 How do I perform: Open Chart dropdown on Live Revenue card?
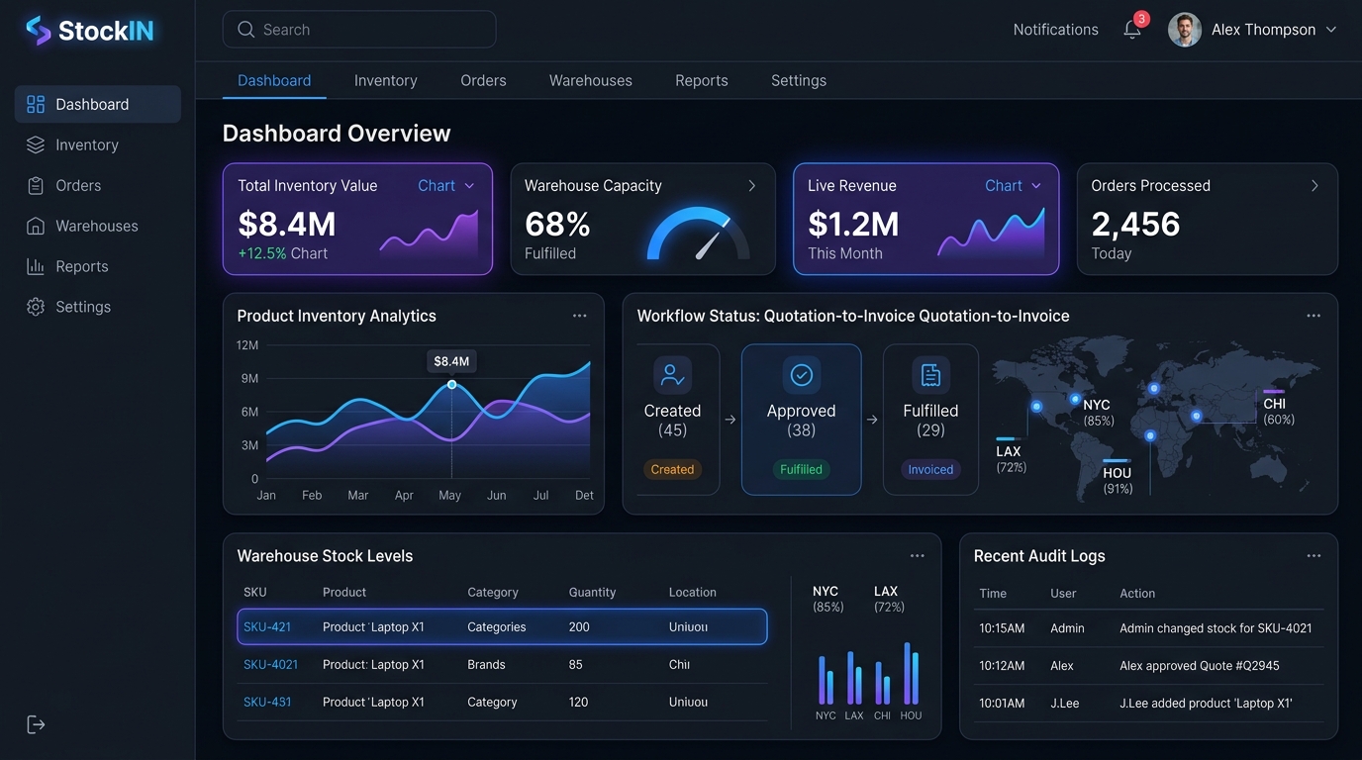pos(1014,186)
